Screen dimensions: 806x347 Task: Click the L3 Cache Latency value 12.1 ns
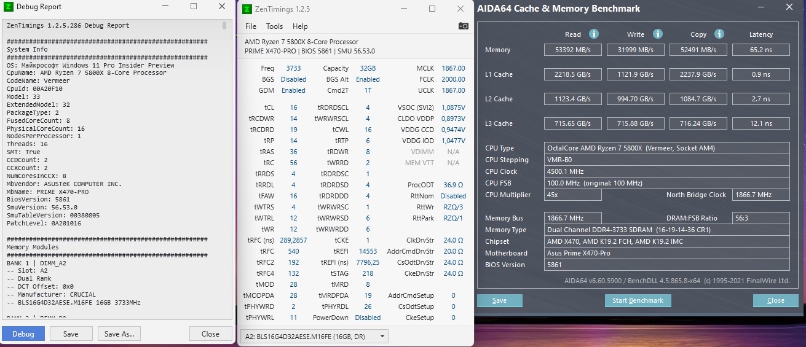click(x=761, y=123)
